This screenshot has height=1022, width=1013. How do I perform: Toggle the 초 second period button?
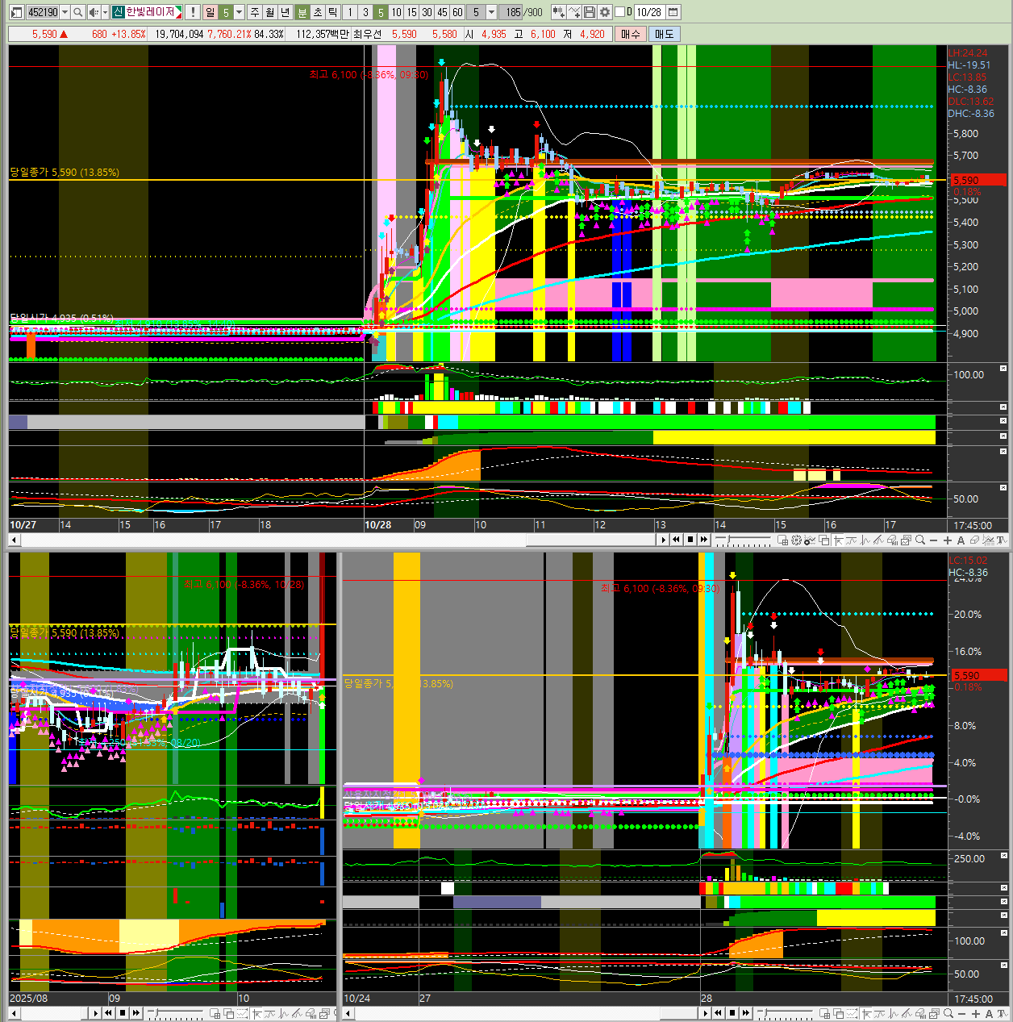[x=318, y=12]
